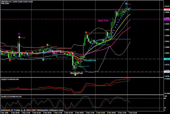Image resolution: width=170 pixels, height=114 pixels.
Task: Click the 100 level on Stochastic scale
Action: 166,96
